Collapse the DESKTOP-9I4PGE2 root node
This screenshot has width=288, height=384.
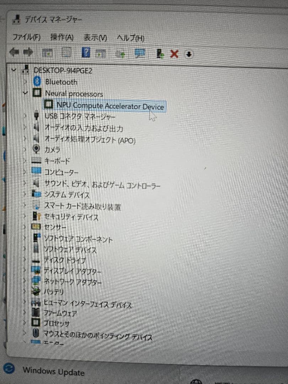pyautogui.click(x=14, y=70)
